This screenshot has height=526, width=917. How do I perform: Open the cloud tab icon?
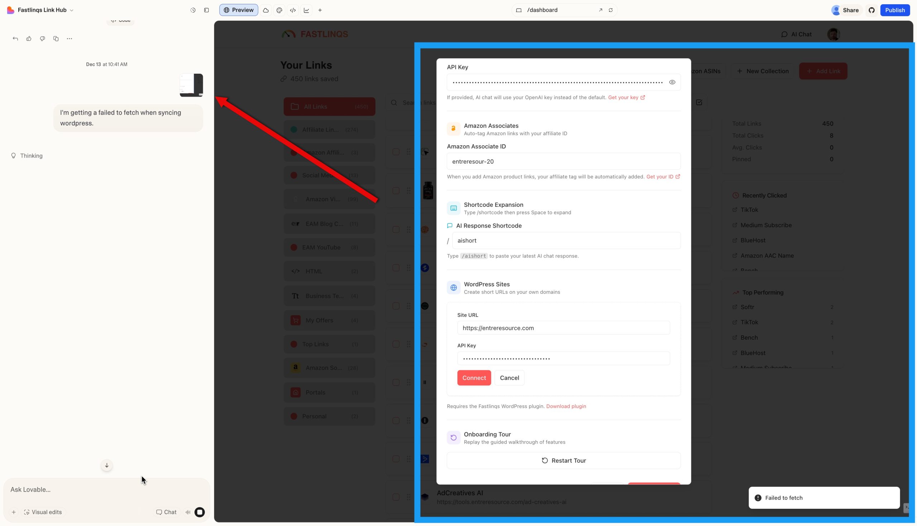click(x=266, y=10)
